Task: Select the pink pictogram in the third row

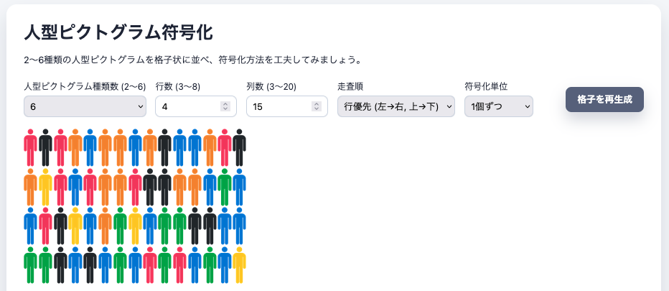Action: coord(45,227)
